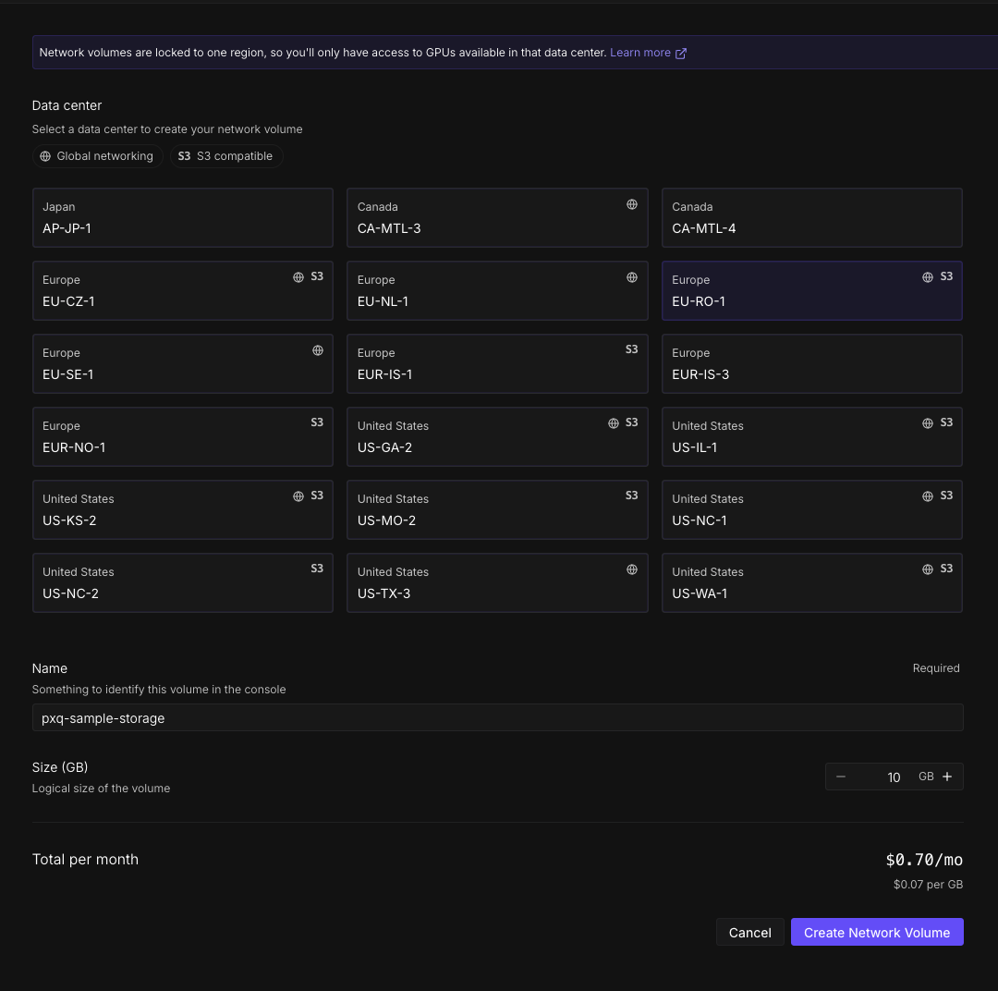Click Create Network Volume button
This screenshot has height=991, width=998.
pos(876,933)
